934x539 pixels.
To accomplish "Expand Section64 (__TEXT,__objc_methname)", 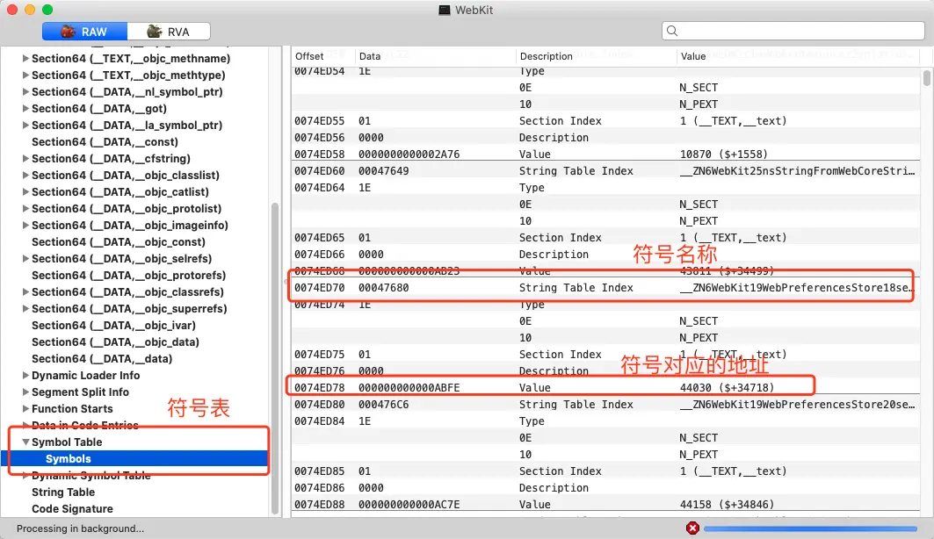I will pyautogui.click(x=25, y=58).
